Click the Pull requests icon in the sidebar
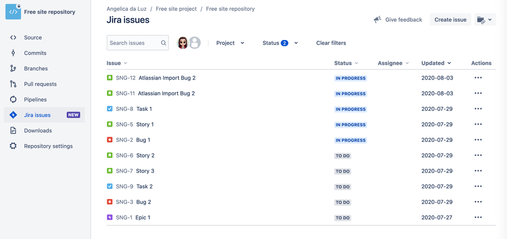Image resolution: width=507 pixels, height=239 pixels. 13,84
